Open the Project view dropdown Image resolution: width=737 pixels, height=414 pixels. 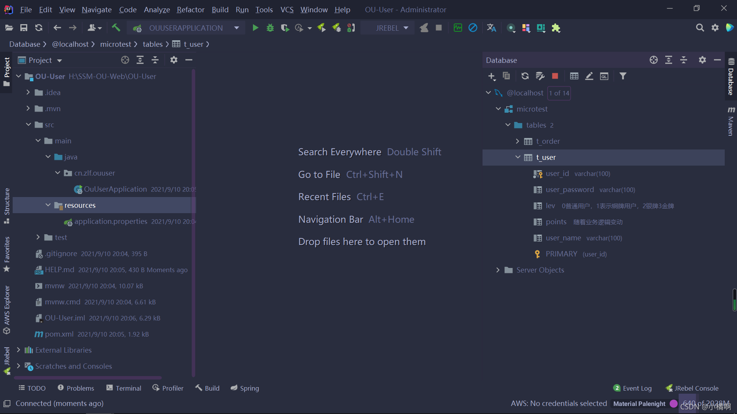(x=59, y=60)
